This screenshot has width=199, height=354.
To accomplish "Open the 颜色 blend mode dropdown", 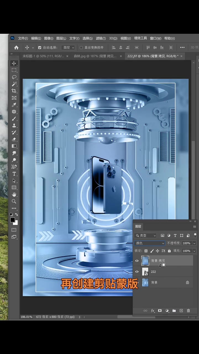I will [150, 243].
